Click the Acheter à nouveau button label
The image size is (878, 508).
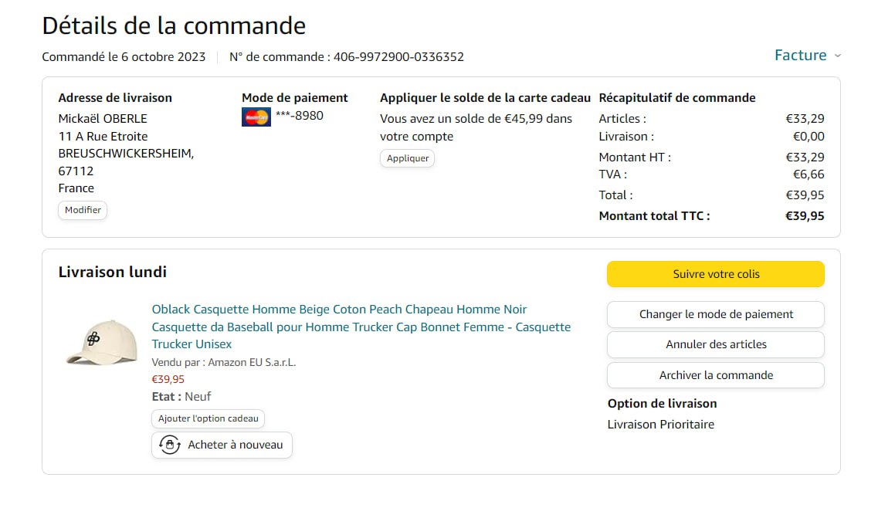(x=236, y=445)
